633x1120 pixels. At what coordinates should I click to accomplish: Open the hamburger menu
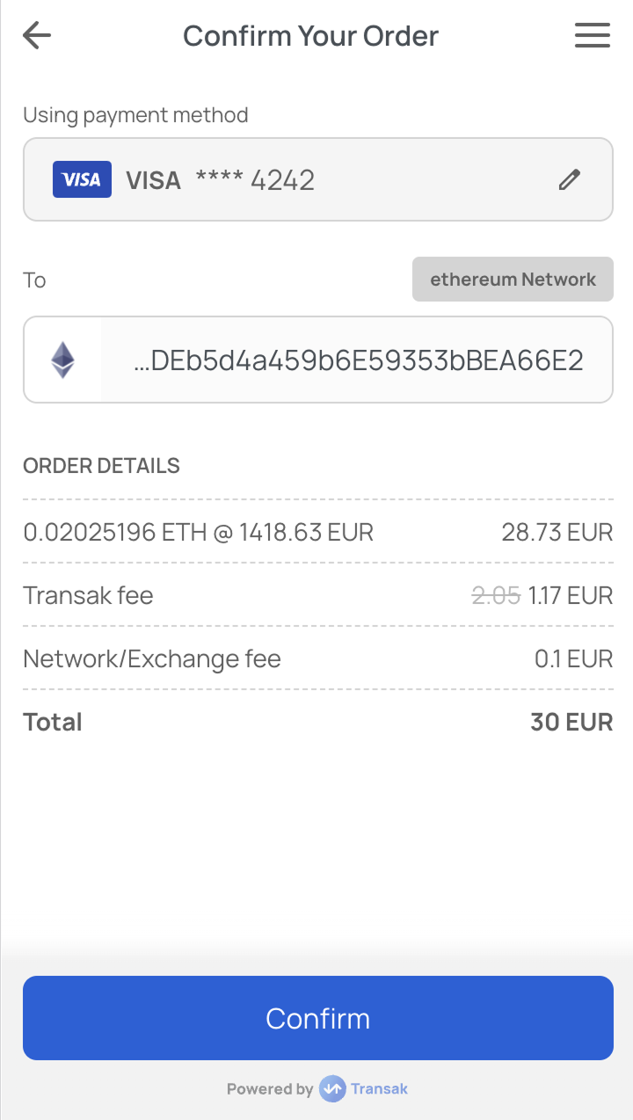tap(593, 36)
